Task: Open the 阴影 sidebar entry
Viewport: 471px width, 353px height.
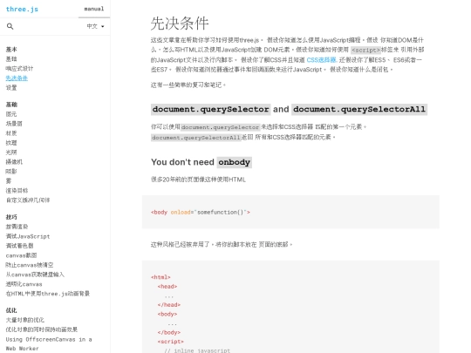Action: [x=11, y=172]
